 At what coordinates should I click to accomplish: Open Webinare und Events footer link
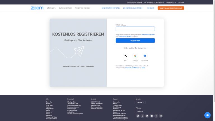pyautogui.click(x=97, y=109)
